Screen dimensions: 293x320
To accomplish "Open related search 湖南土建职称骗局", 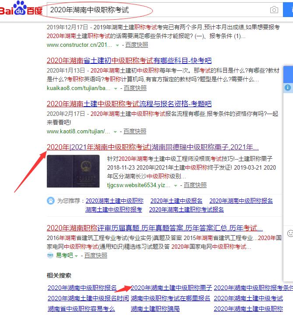I will point(155,309).
